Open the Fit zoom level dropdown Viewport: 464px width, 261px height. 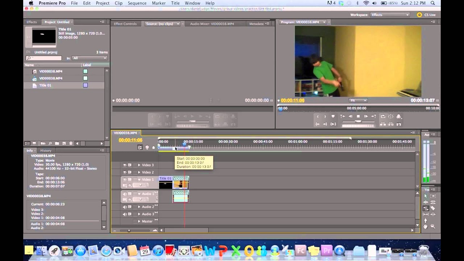(x=358, y=100)
